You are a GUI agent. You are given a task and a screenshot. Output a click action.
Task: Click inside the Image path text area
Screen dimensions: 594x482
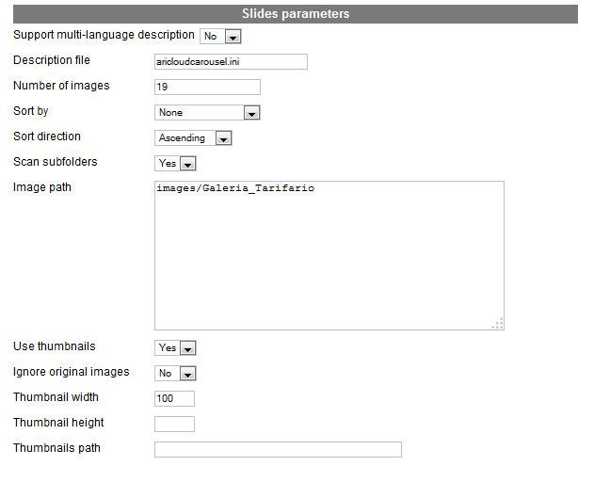click(x=329, y=255)
